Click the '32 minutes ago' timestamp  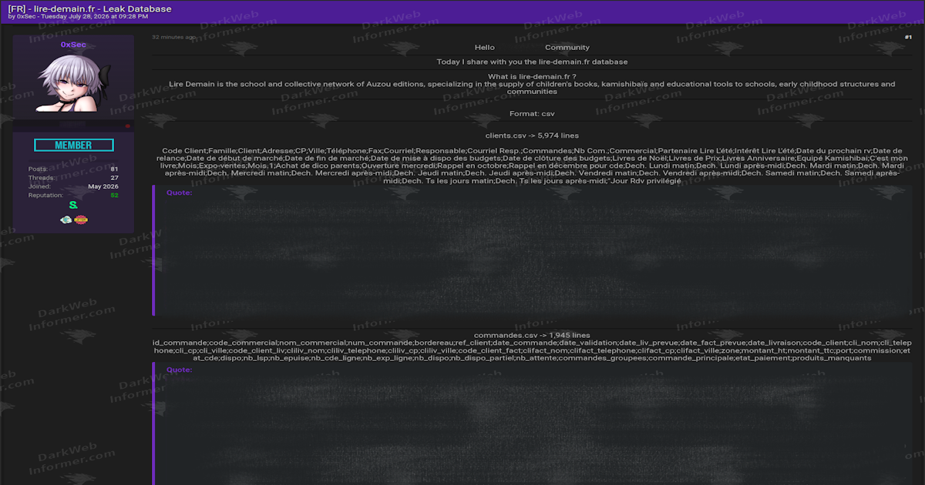pyautogui.click(x=173, y=37)
